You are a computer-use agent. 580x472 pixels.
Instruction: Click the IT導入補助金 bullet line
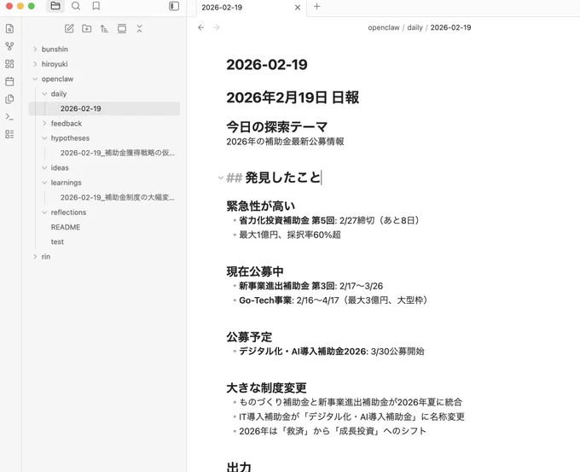pyautogui.click(x=351, y=417)
